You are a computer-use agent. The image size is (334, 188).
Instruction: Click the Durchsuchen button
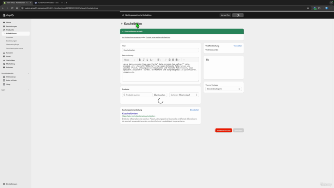click(160, 95)
